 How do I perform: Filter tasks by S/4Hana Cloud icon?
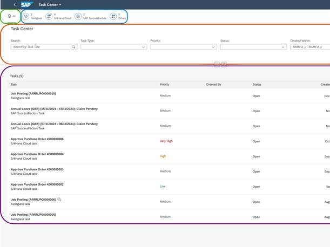click(49, 17)
